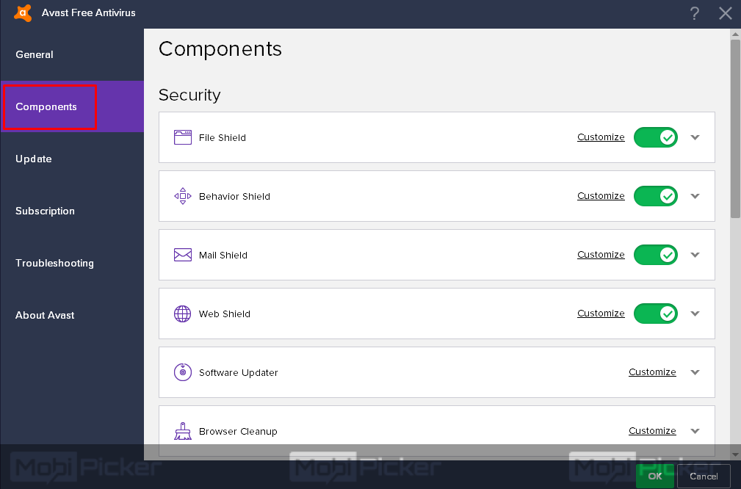Expand the Behavior Shield options arrow
This screenshot has height=489, width=741.
pos(695,196)
